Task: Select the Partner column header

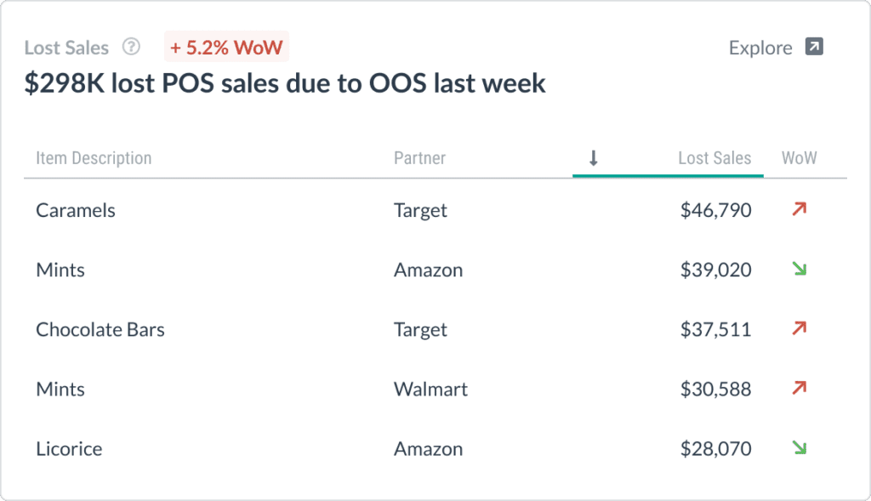Action: pyautogui.click(x=419, y=158)
